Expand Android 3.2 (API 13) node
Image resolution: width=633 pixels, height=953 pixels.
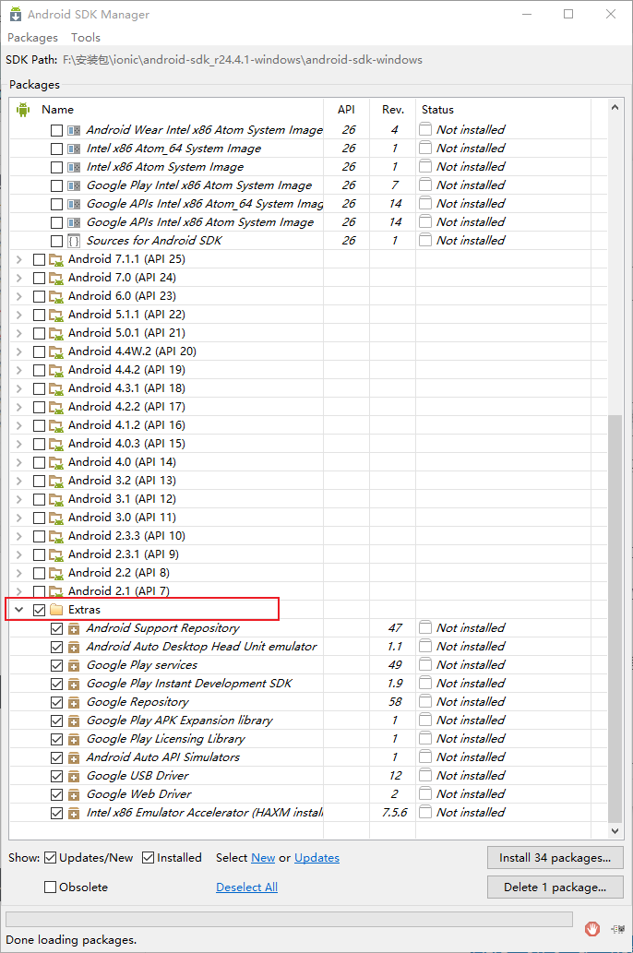tap(18, 481)
